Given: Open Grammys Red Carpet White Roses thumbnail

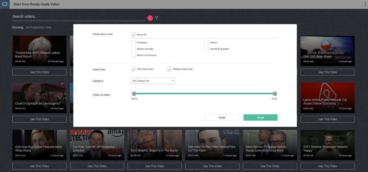Looking at the screenshot, I should coord(39,145).
